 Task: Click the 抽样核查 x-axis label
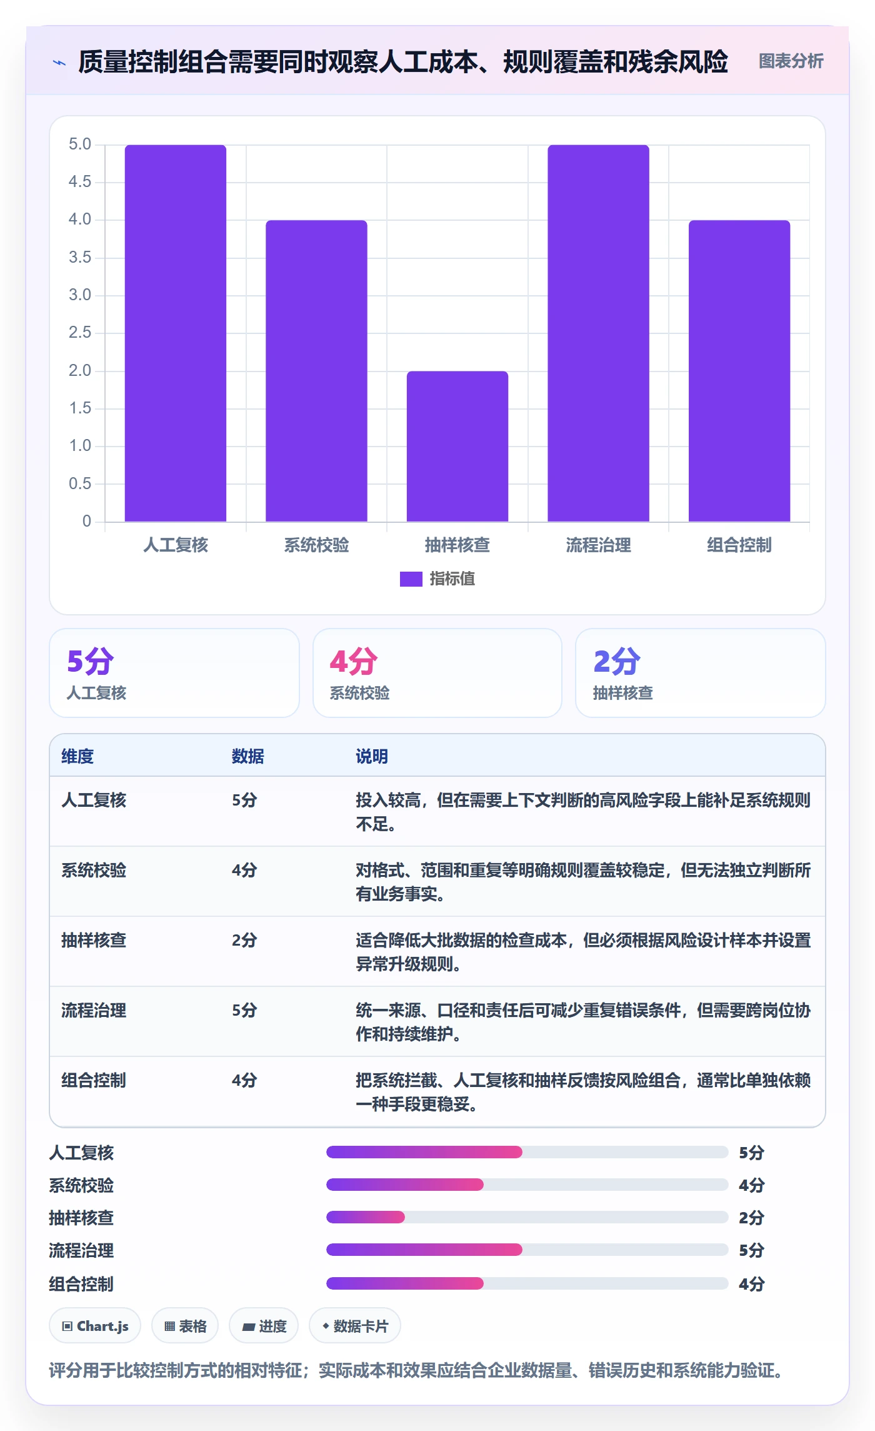457,545
